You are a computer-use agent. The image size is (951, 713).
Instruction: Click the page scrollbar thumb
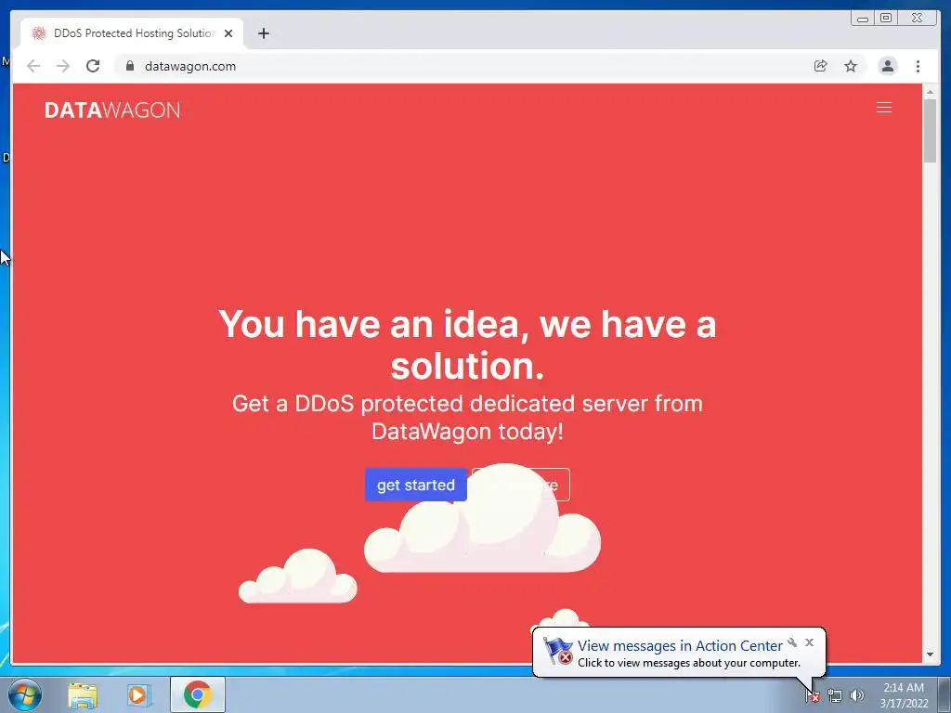930,130
